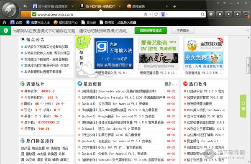Click the leopard browser logo button
Image resolution: width=251 pixels, height=164 pixels.
click(x=10, y=10)
